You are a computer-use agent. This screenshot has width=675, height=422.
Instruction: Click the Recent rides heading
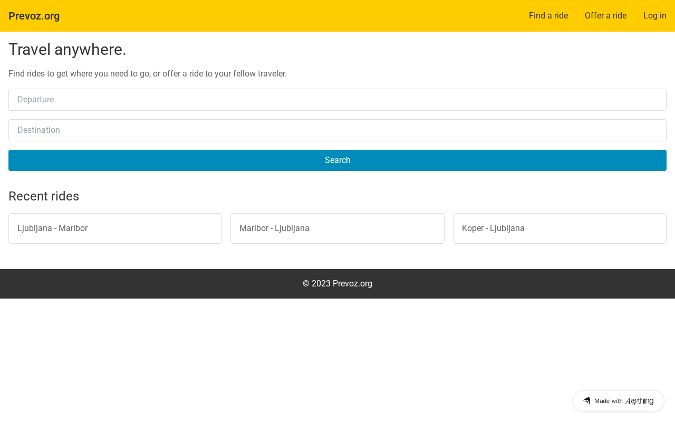click(x=44, y=196)
